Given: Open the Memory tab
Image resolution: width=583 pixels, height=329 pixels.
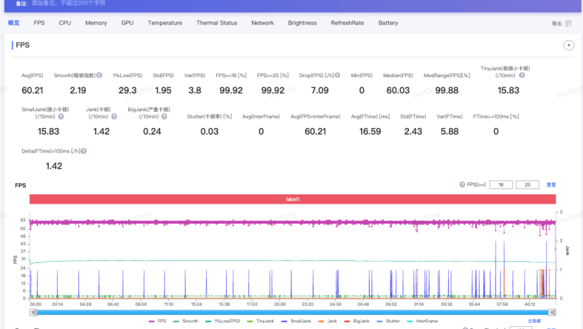Looking at the screenshot, I should [96, 23].
